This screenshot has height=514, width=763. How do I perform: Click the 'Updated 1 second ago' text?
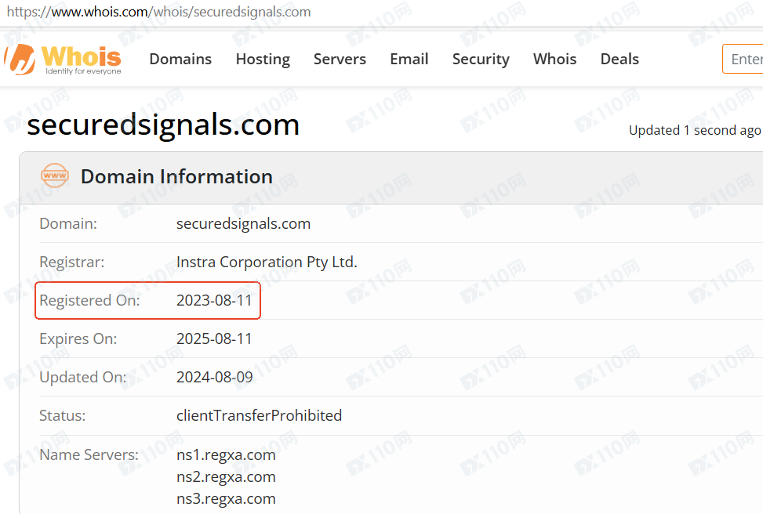(695, 130)
